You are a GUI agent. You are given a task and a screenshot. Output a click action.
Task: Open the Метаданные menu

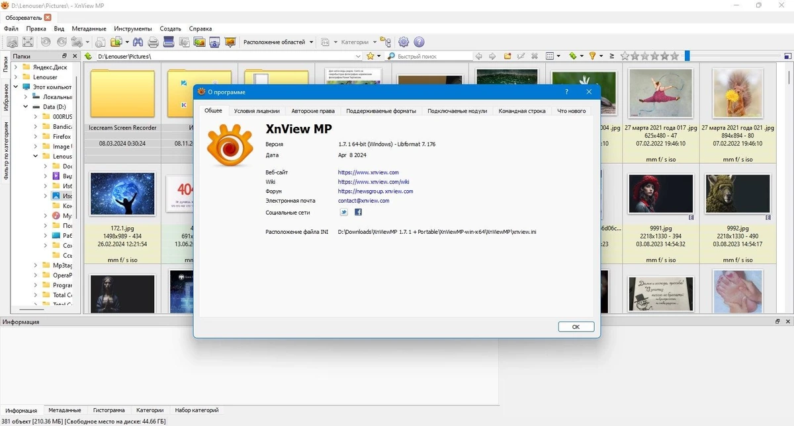[89, 29]
